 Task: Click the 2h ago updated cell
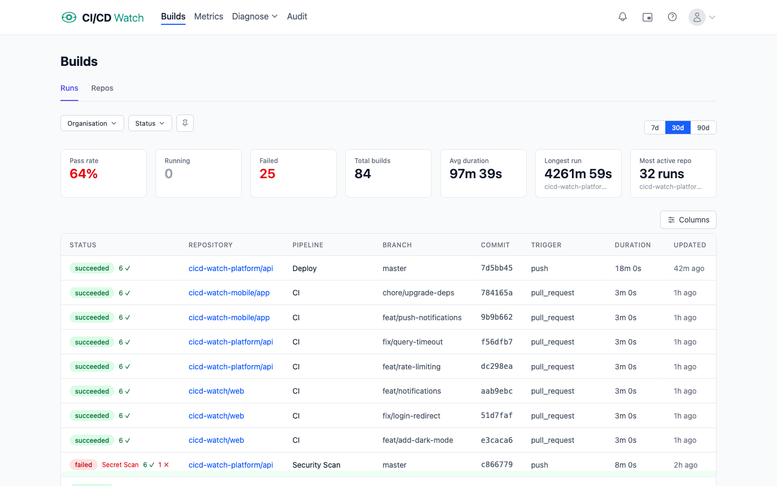[685, 465]
